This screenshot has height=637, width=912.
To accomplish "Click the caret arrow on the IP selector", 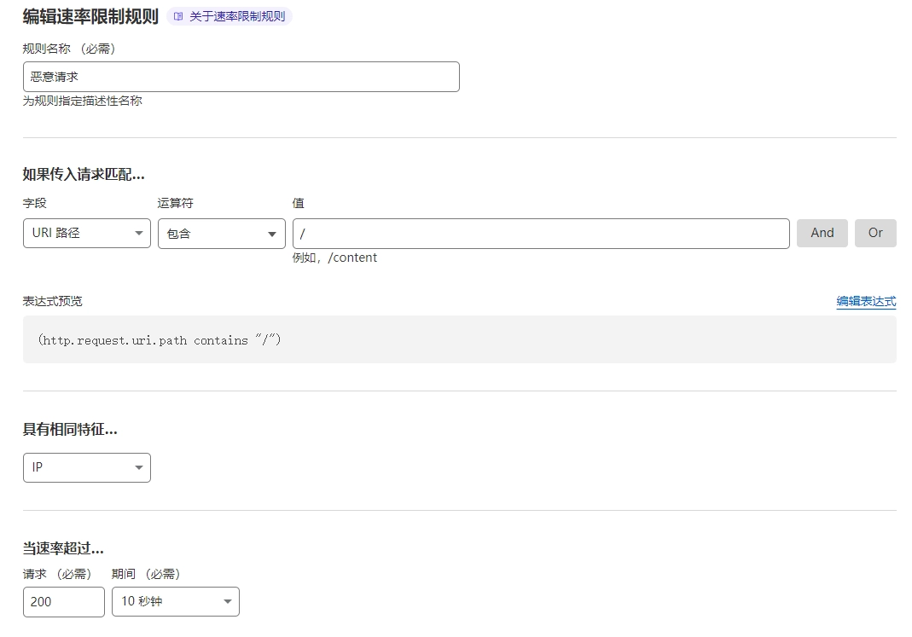I will point(139,467).
